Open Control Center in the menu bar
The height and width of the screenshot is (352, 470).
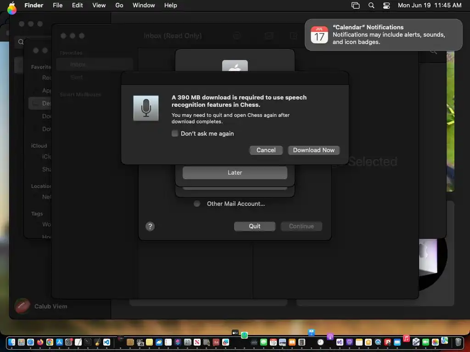pos(386,5)
